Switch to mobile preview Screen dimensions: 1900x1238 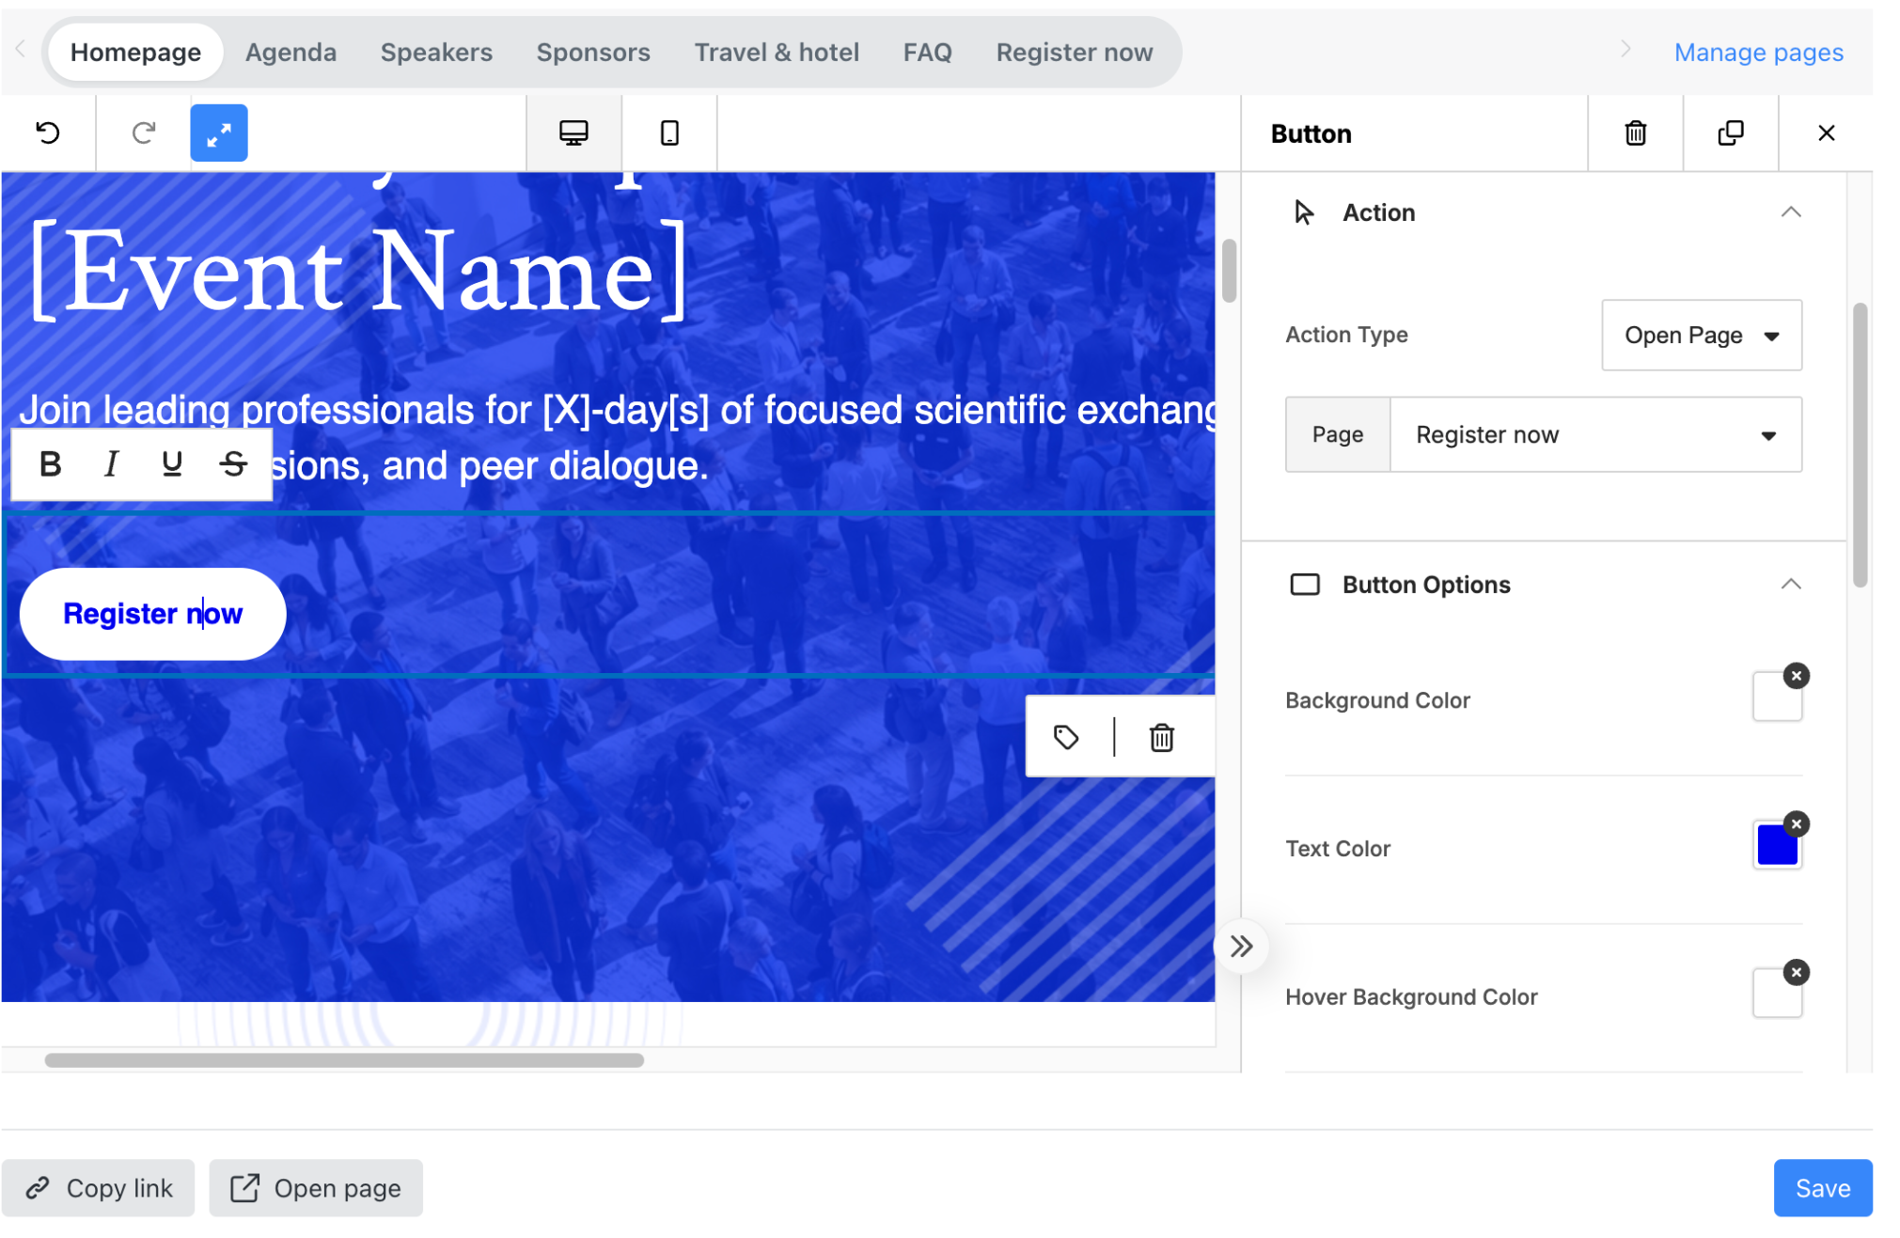669,133
